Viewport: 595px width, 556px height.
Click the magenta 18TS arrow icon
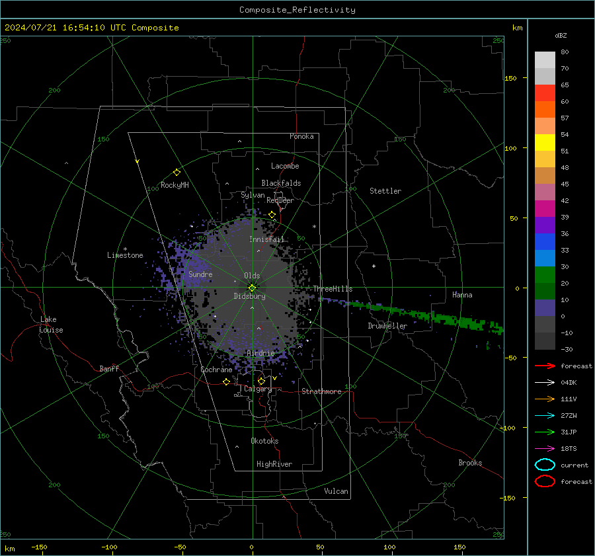[545, 449]
